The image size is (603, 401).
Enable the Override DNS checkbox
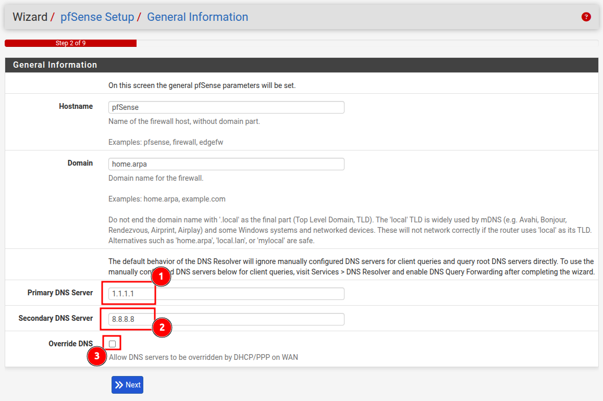point(112,344)
